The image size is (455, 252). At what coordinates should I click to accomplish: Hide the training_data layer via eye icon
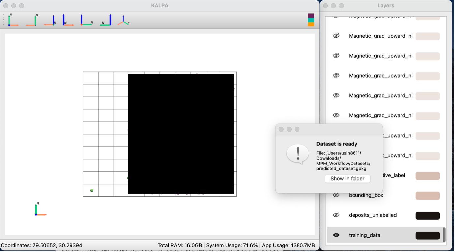pyautogui.click(x=336, y=235)
